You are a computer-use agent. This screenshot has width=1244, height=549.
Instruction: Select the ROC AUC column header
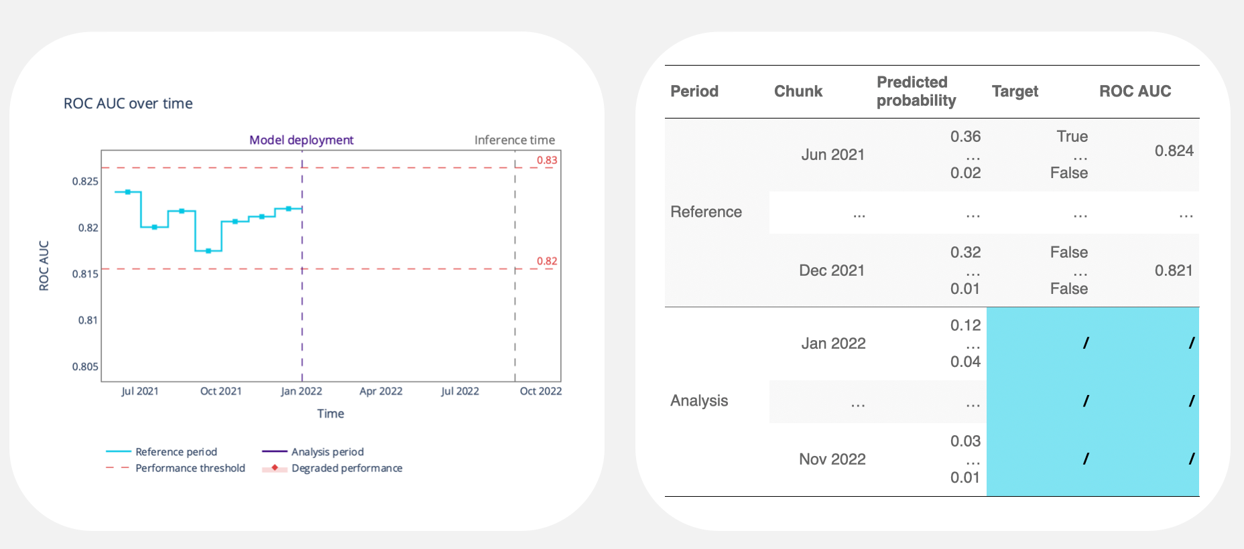(x=1135, y=91)
